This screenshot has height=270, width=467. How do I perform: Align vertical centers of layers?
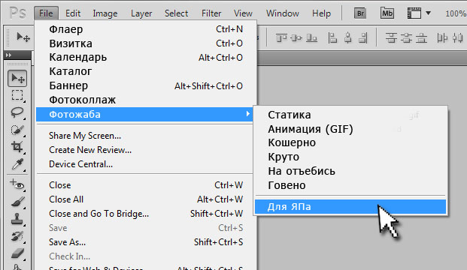tap(296, 38)
